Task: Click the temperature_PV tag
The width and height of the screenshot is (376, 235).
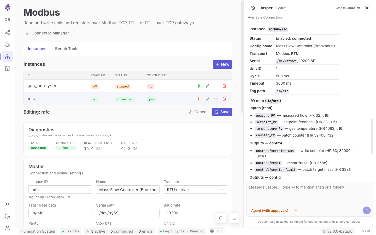Action: (x=269, y=129)
